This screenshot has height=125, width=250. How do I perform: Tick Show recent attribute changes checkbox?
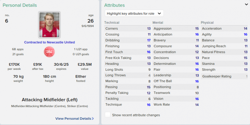click(107, 115)
